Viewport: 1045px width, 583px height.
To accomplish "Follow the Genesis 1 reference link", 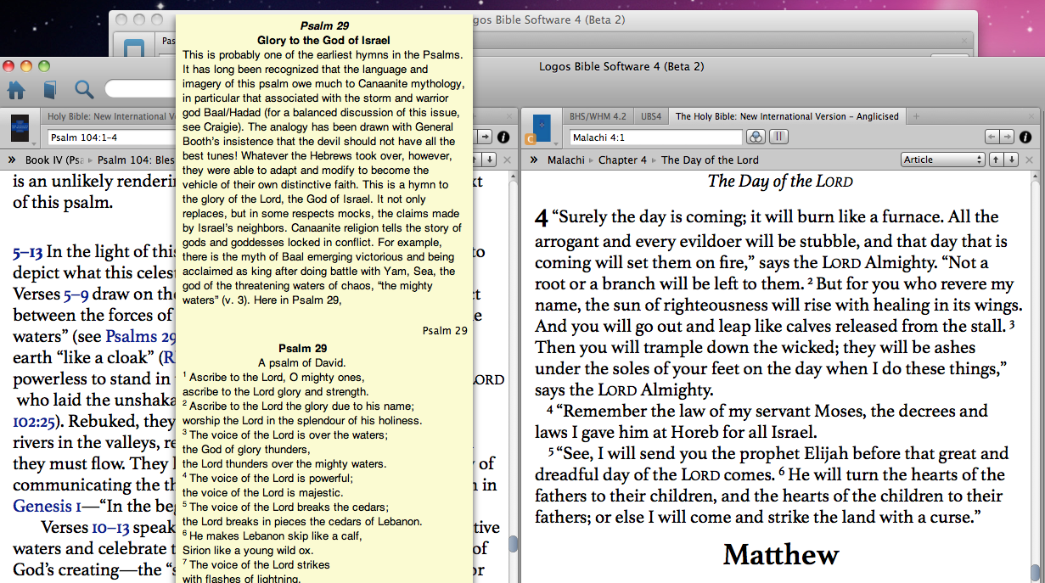I will (x=47, y=507).
